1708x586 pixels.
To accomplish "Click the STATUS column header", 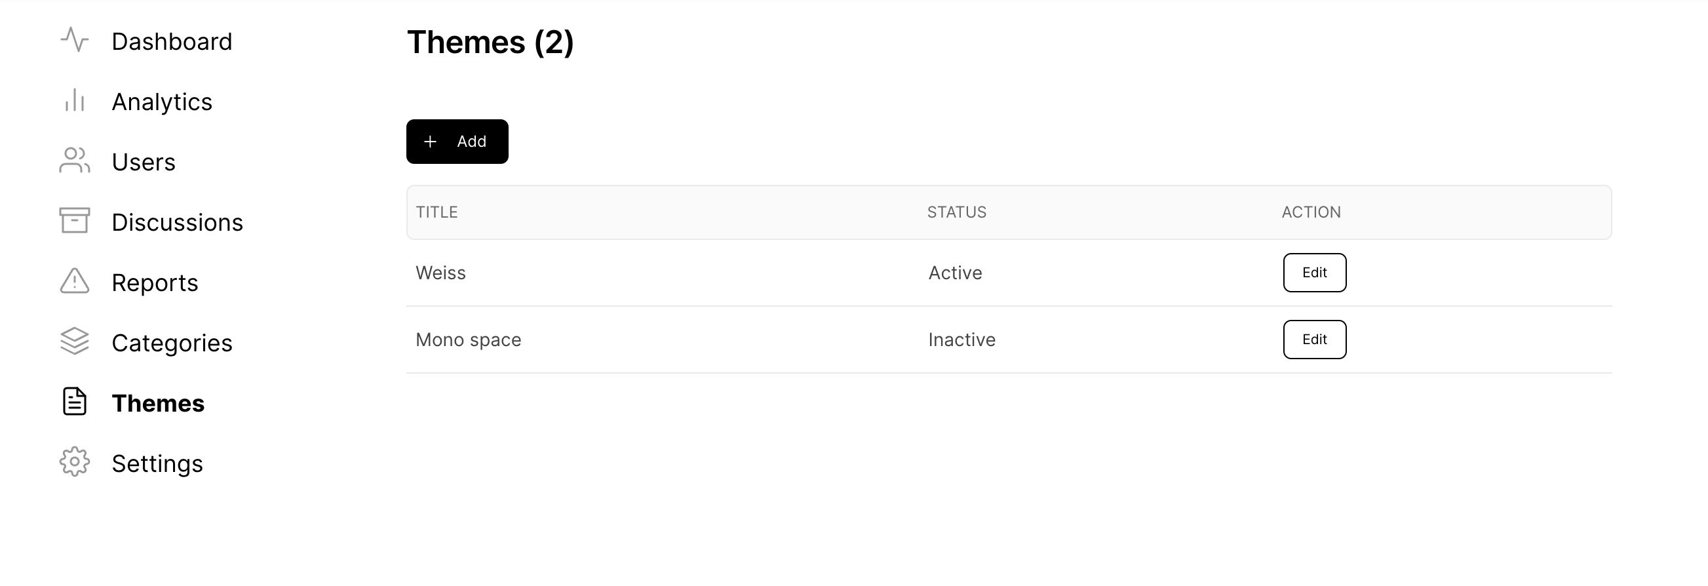I will 957,212.
